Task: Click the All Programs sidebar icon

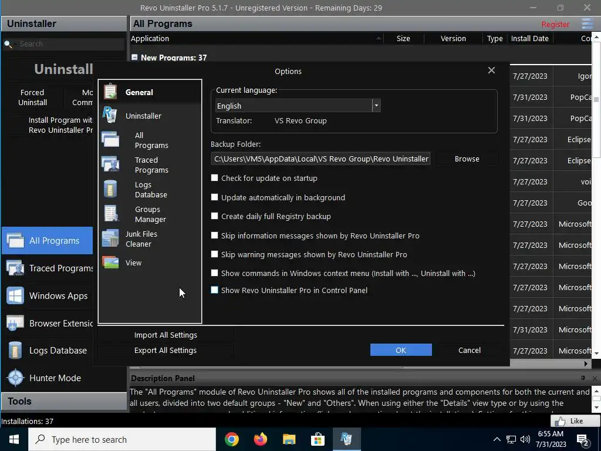Action: [x=15, y=240]
